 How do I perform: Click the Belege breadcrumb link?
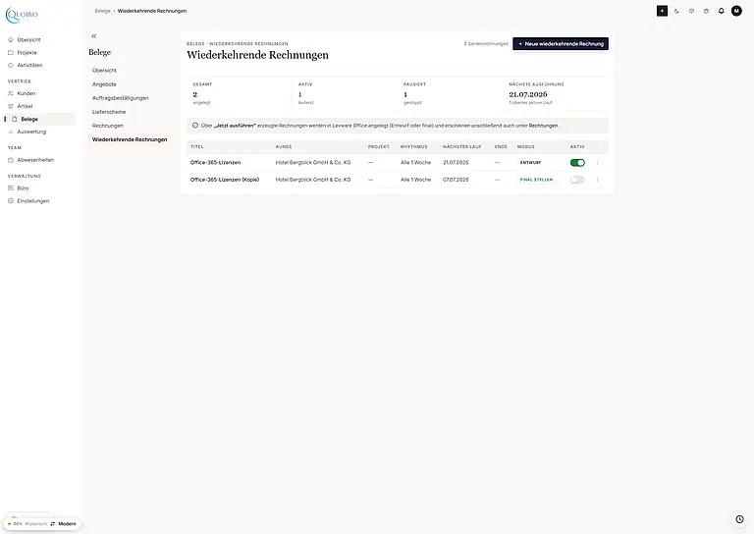click(x=102, y=11)
